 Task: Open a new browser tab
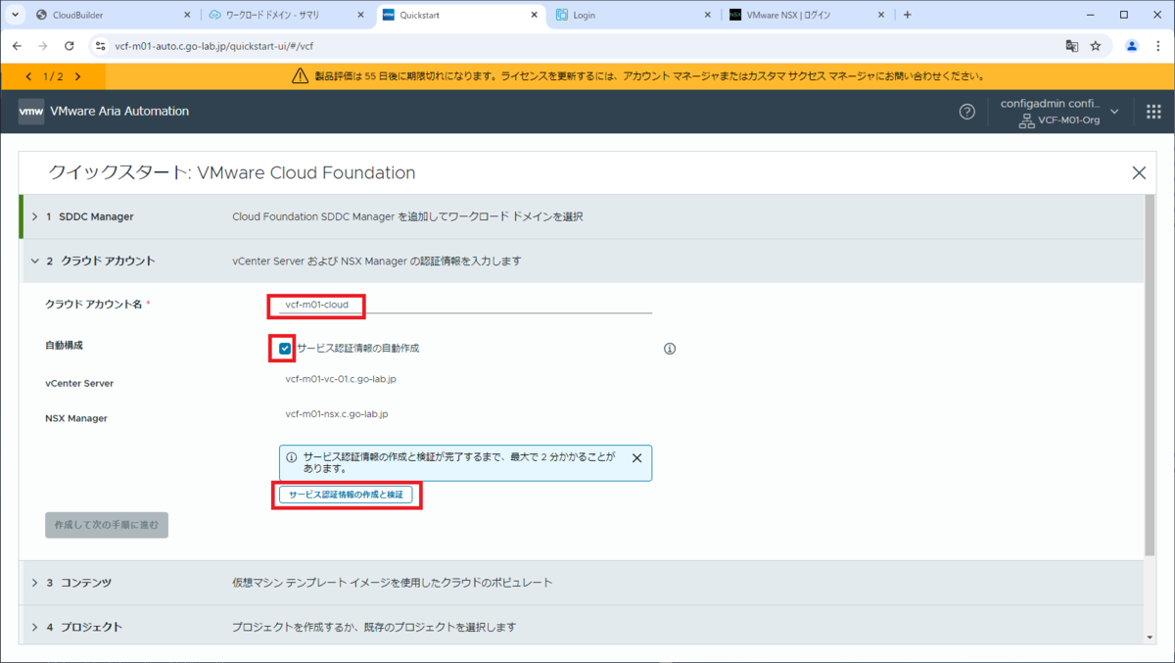point(907,15)
